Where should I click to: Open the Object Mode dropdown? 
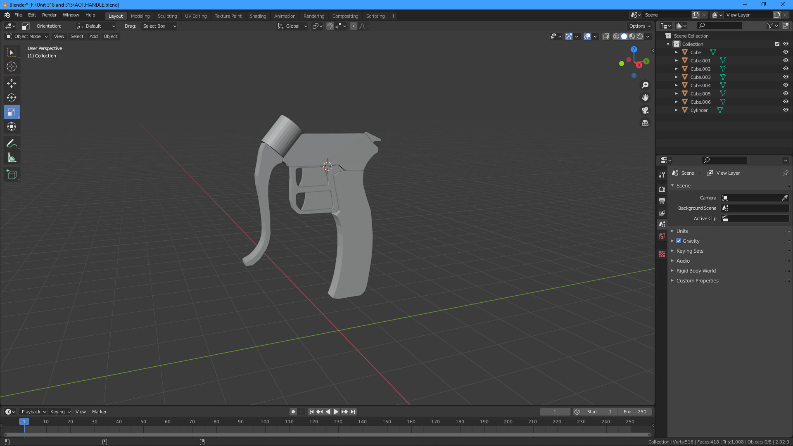pyautogui.click(x=27, y=36)
